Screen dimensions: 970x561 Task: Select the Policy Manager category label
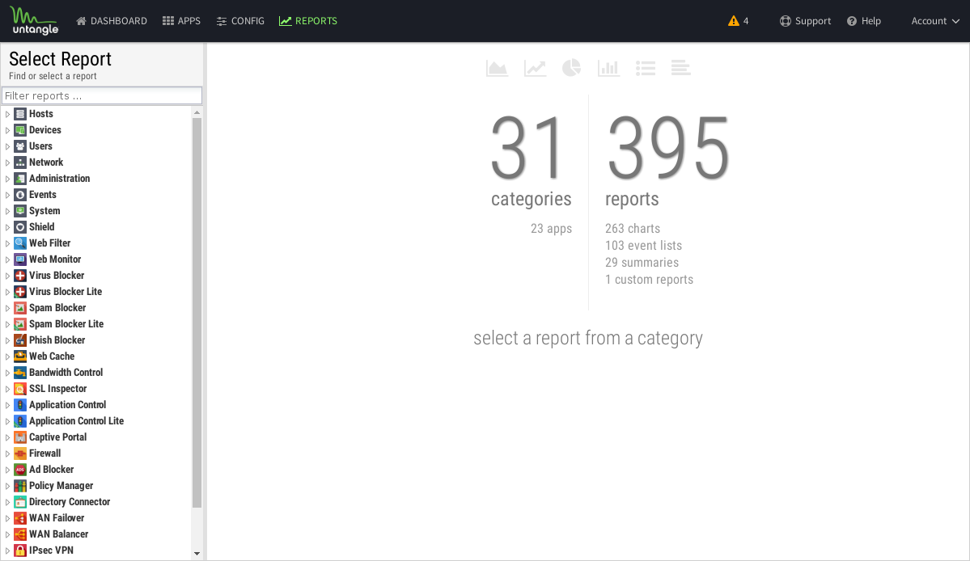pos(61,486)
